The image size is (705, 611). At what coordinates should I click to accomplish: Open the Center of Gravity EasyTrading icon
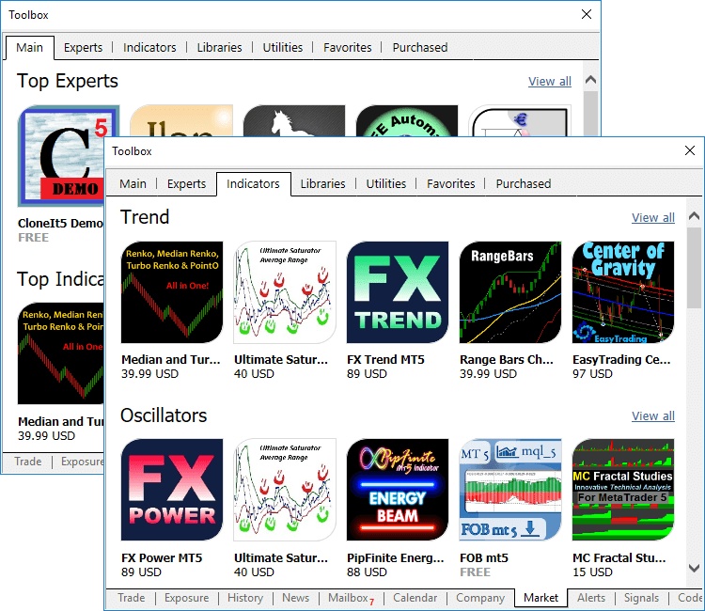(x=623, y=292)
